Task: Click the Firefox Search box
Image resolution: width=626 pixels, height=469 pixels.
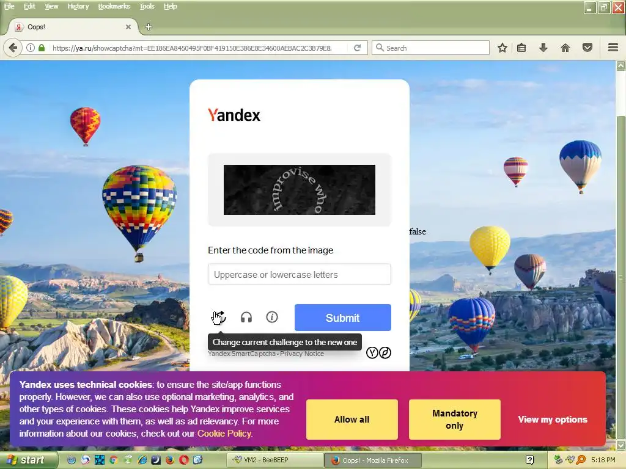Action: coord(430,48)
